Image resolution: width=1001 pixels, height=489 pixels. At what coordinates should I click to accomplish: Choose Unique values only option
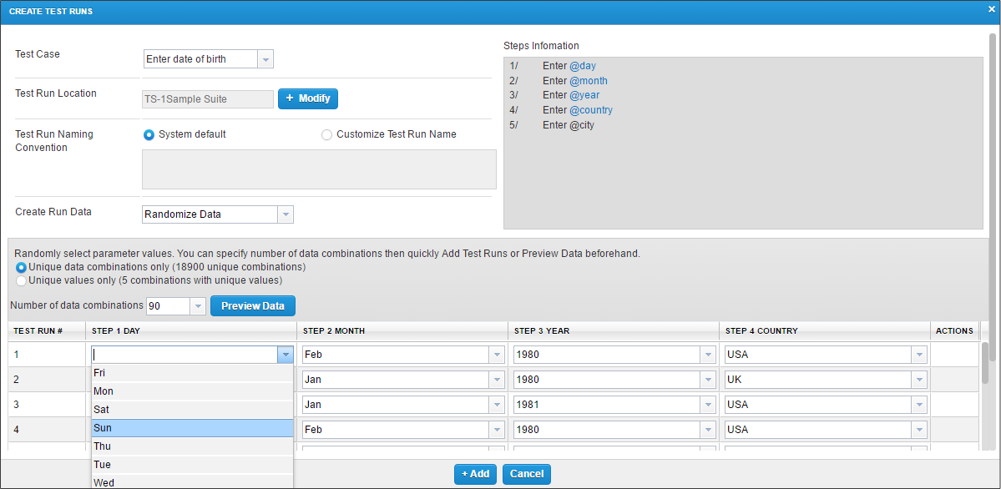[22, 280]
